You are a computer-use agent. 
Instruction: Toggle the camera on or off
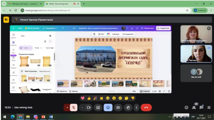89,107
